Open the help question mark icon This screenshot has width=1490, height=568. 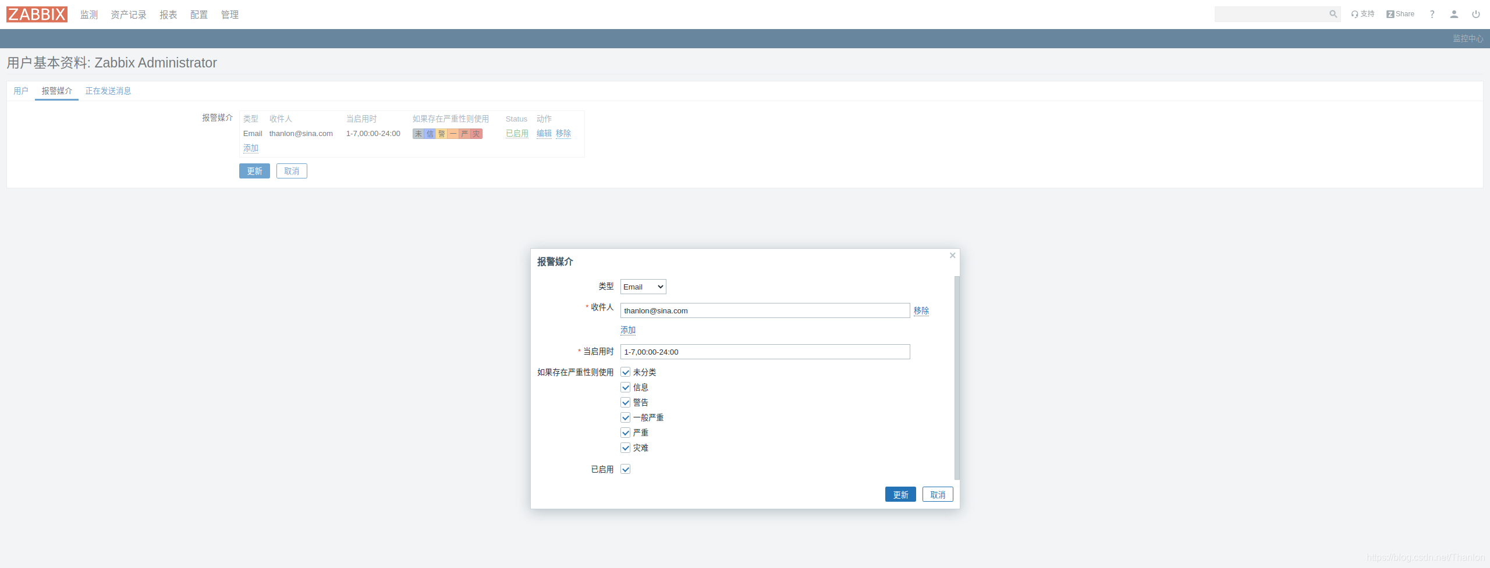click(x=1432, y=14)
